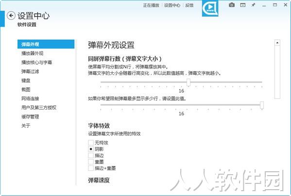Check the 描边+重墨 effect option
291x196 pixels.
click(x=91, y=168)
